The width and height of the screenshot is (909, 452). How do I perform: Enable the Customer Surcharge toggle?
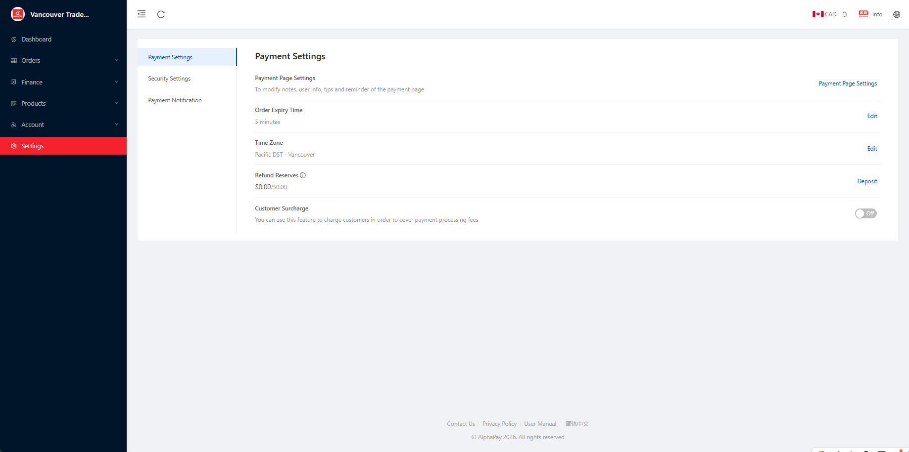[865, 213]
